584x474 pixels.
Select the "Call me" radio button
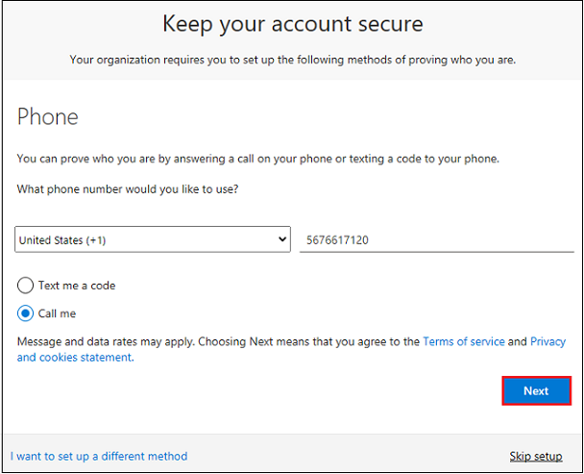click(x=26, y=313)
